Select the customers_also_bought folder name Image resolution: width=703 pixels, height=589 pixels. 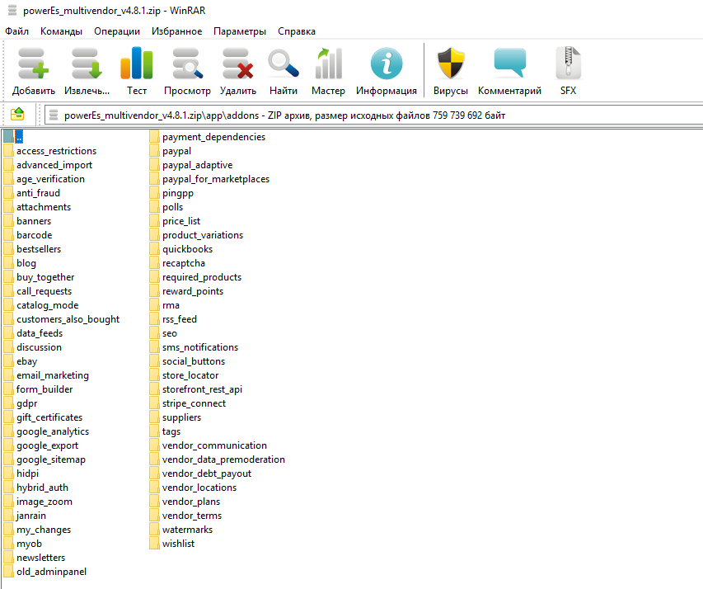click(x=68, y=318)
